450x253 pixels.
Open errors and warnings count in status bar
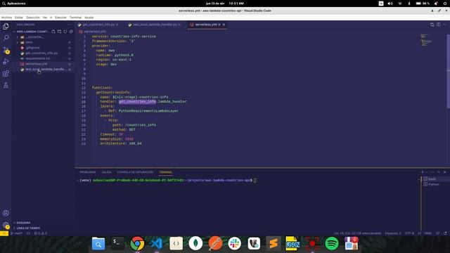click(x=41, y=233)
